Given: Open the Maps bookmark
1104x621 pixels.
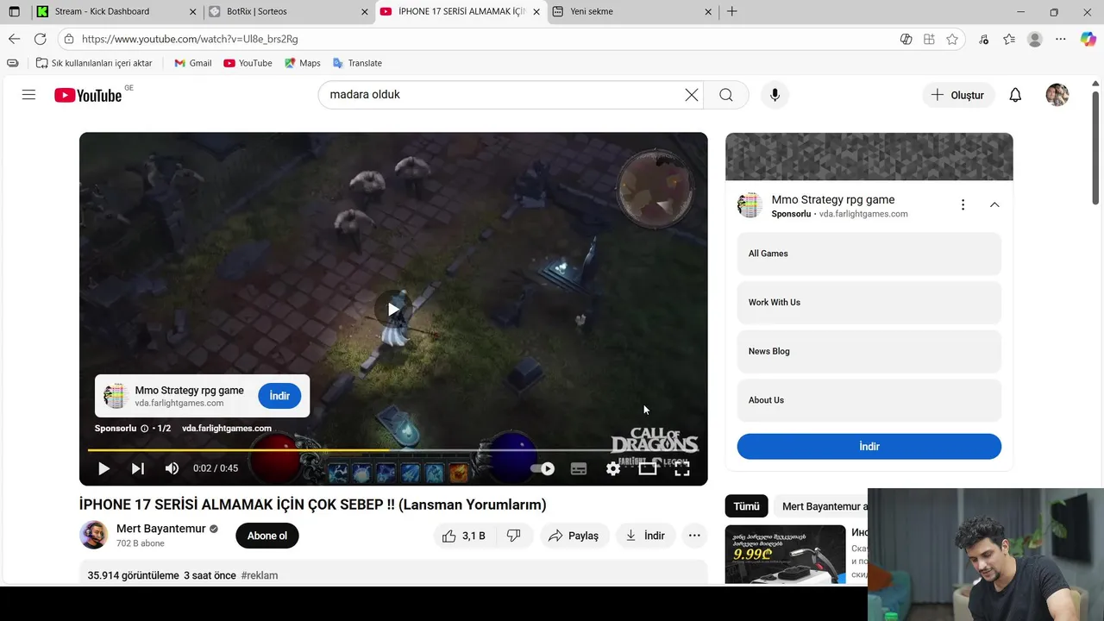Looking at the screenshot, I should point(303,63).
